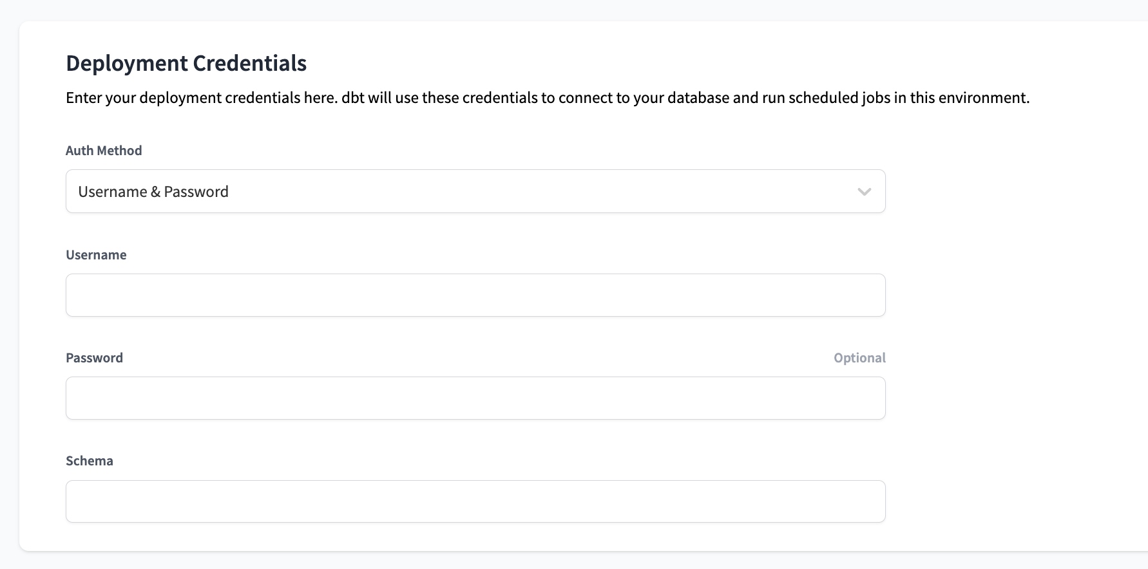Viewport: 1148px width, 569px height.
Task: Focus the blank Schema input
Action: pyautogui.click(x=475, y=501)
